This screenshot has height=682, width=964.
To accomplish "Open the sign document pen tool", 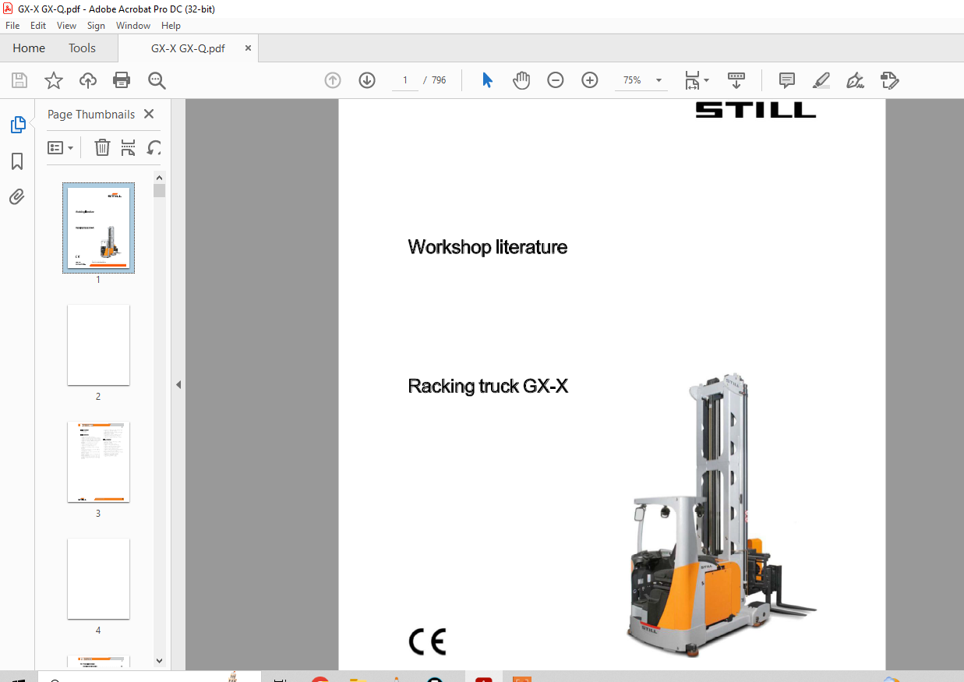I will [856, 80].
